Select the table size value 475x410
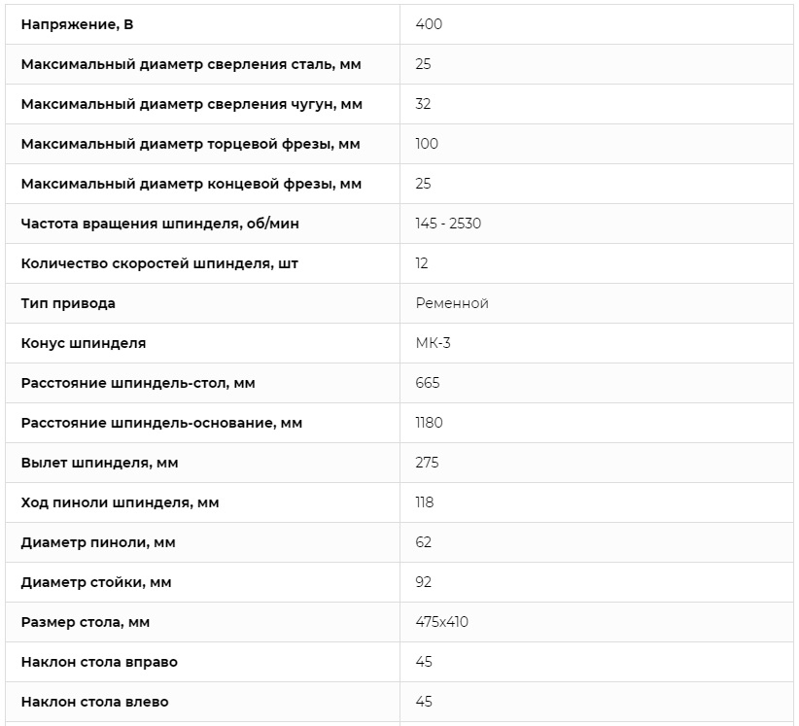 tap(442, 622)
